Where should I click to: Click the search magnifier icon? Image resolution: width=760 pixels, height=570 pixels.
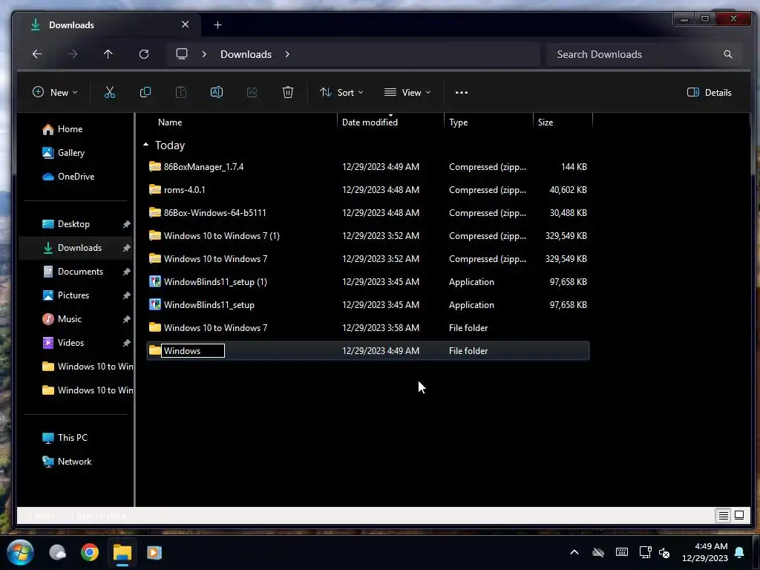(727, 54)
